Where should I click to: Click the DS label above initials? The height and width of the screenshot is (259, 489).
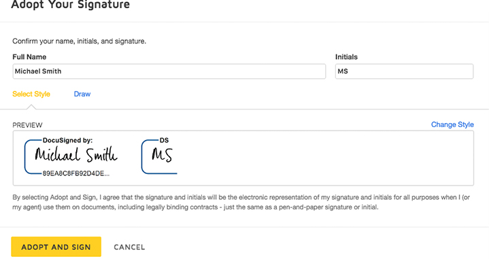click(164, 140)
